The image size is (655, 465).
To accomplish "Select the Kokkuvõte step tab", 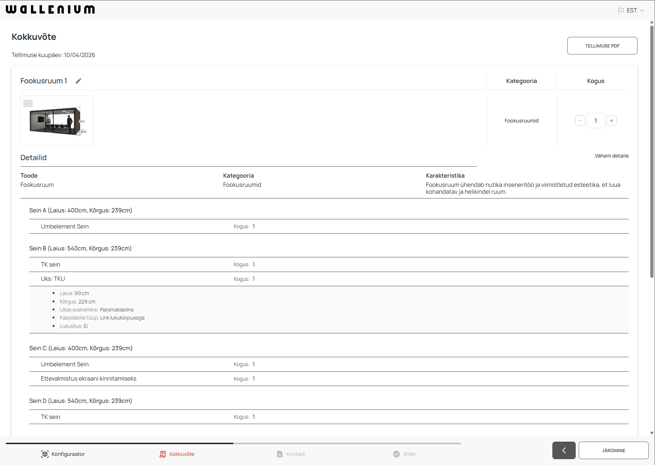I will point(182,454).
